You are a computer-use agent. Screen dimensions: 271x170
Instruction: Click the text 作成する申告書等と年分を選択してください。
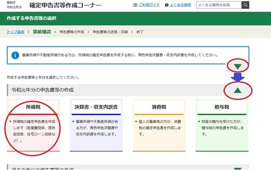click(x=43, y=77)
